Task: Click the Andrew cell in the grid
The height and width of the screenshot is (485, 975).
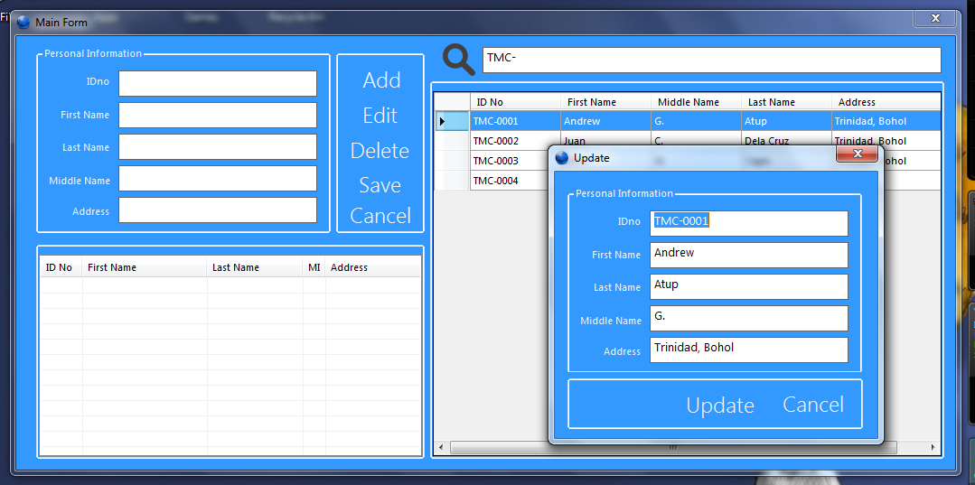Action: point(605,121)
